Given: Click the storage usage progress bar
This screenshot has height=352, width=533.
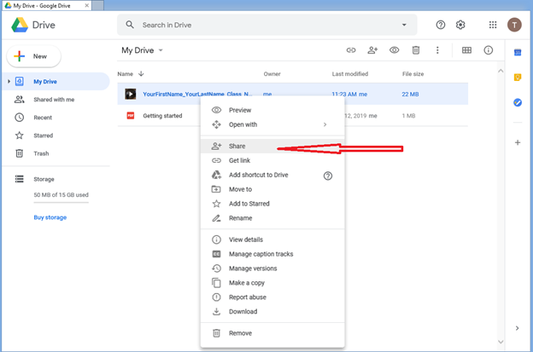Looking at the screenshot, I should click(61, 203).
